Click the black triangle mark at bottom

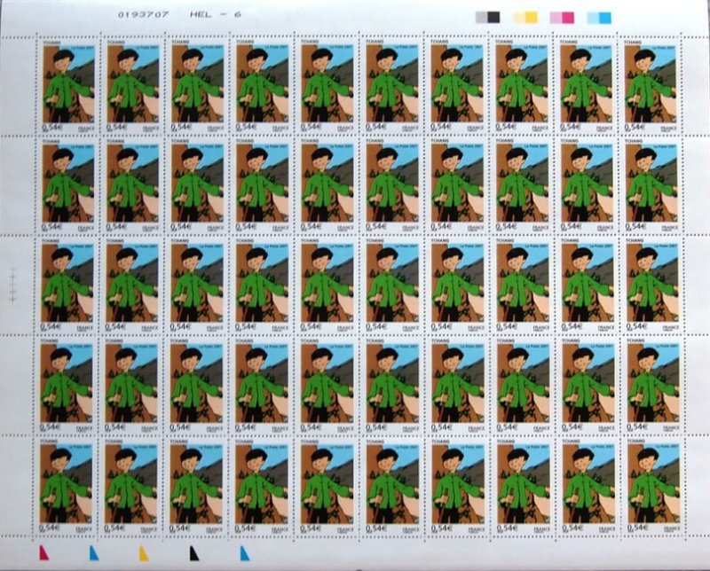[193, 553]
